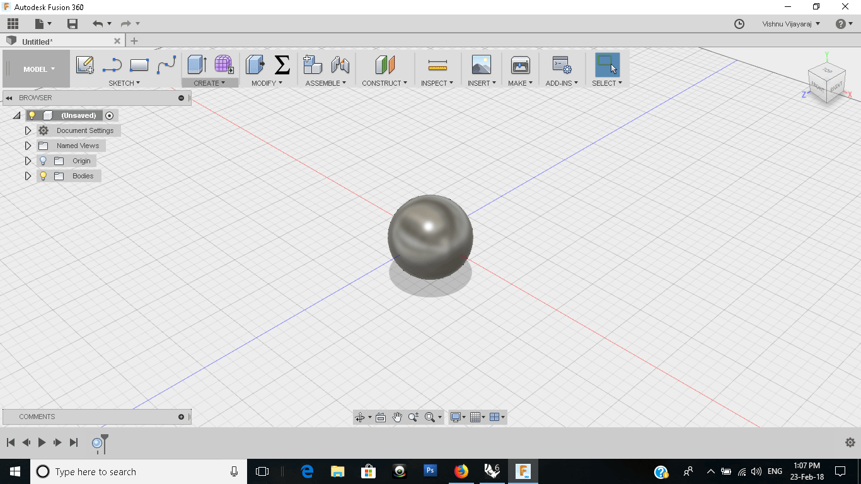Expand the Bodies folder
This screenshot has width=861, height=484.
coord(28,176)
